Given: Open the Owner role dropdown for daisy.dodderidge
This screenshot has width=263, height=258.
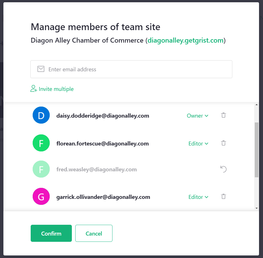Looking at the screenshot, I should point(197,116).
